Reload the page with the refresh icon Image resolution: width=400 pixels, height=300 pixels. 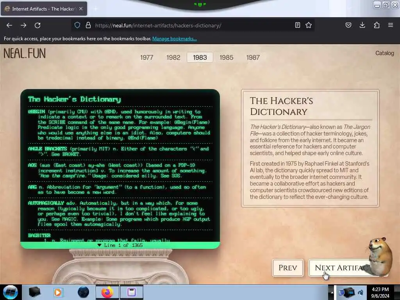click(x=37, y=25)
